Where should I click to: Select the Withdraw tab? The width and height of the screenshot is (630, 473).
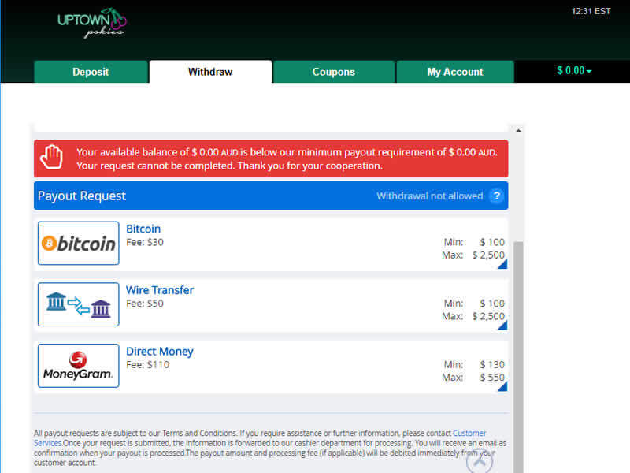(210, 72)
